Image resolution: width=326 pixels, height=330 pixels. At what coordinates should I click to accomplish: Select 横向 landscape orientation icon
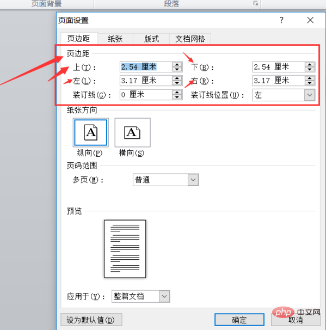(x=132, y=132)
